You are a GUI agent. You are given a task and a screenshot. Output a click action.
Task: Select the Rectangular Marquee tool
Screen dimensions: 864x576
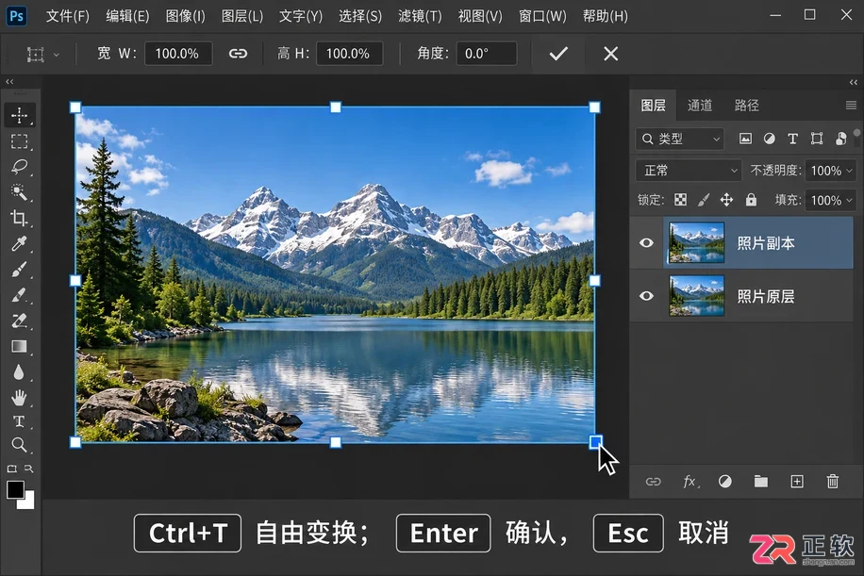19,141
